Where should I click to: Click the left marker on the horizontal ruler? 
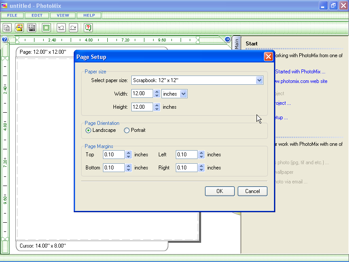(x=17, y=40)
